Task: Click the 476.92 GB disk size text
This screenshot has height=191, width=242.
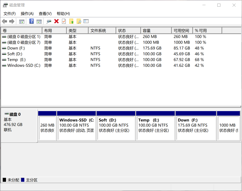Action: (x=13, y=125)
